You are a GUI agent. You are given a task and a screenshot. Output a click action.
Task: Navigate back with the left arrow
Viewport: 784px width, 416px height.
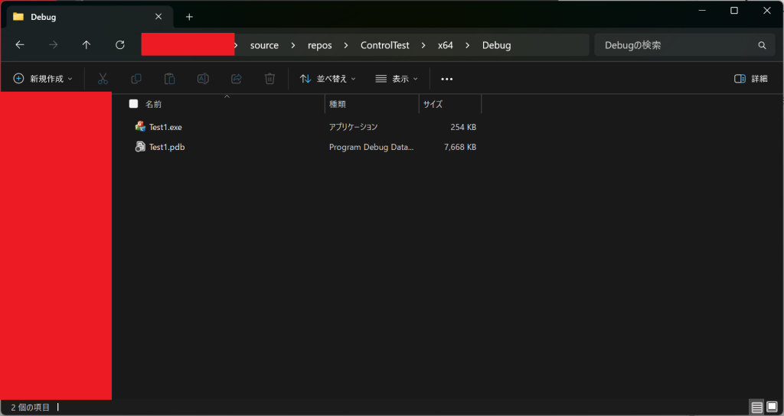(20, 45)
